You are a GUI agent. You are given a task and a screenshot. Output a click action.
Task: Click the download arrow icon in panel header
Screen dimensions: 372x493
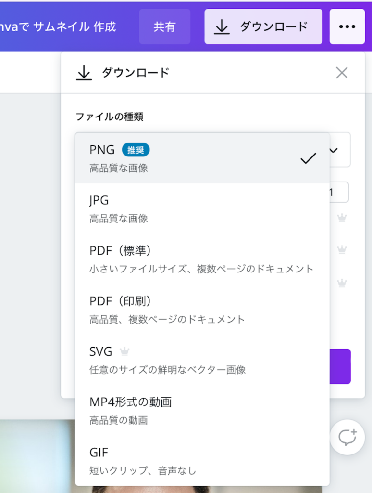click(x=84, y=73)
